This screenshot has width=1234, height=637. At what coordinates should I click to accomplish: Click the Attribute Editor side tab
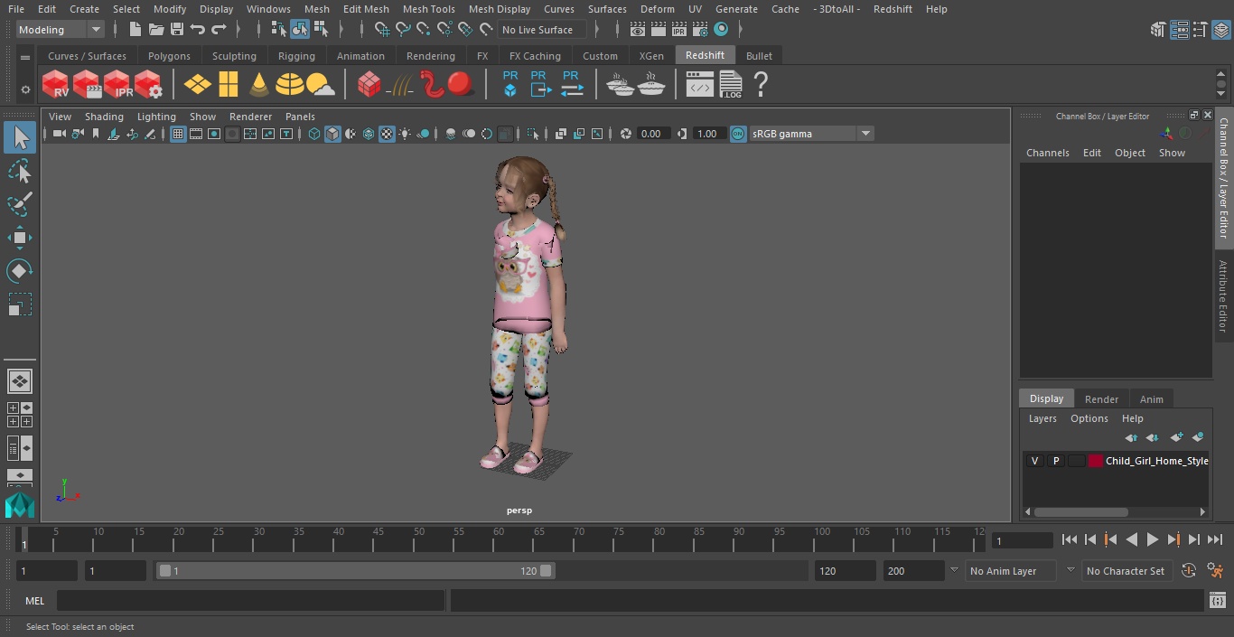1223,296
